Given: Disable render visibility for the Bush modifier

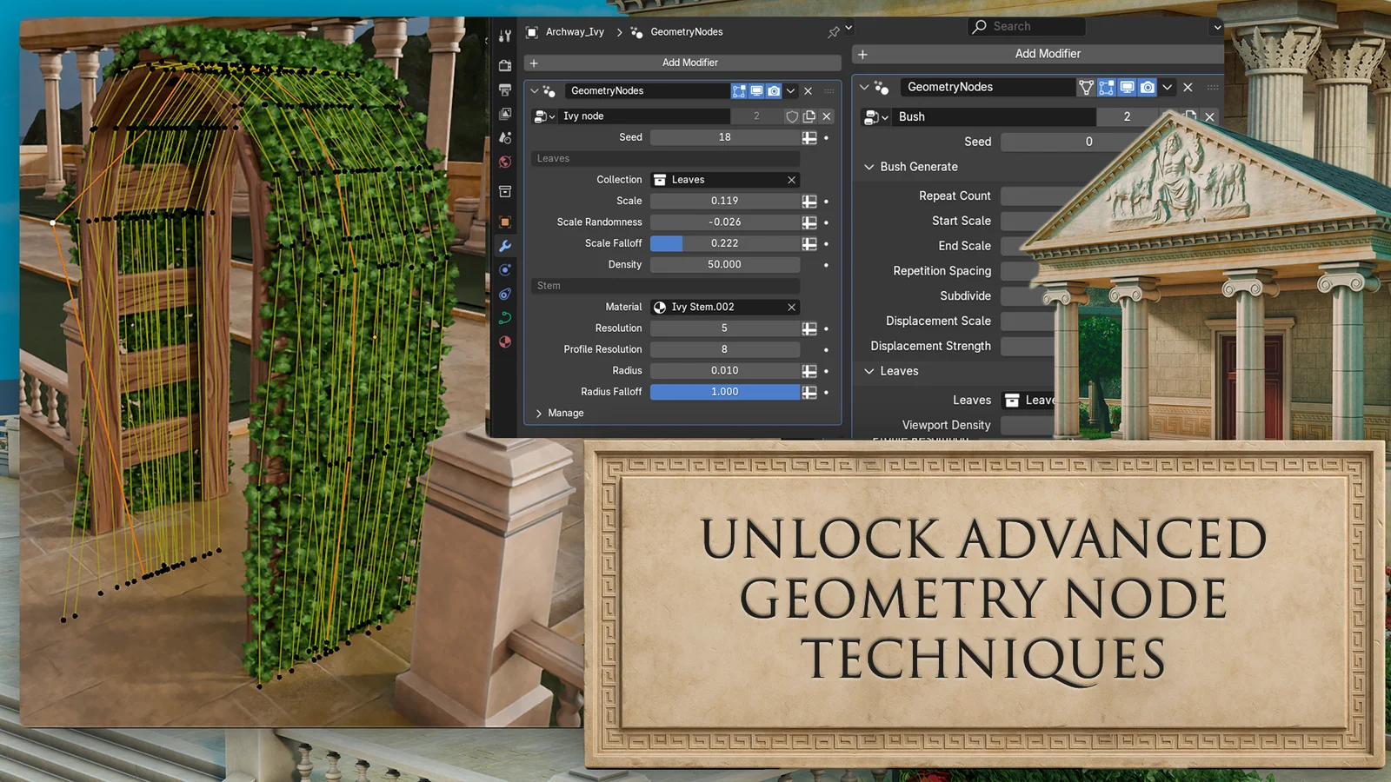Looking at the screenshot, I should (x=1148, y=87).
